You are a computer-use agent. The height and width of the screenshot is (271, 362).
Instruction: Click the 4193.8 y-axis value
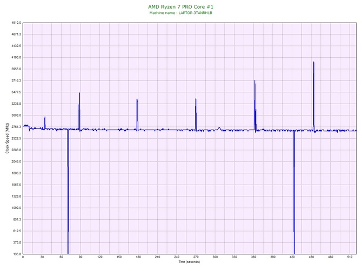pos(16,57)
